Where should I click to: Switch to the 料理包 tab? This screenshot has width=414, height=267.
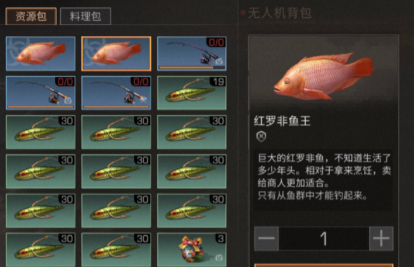85,16
